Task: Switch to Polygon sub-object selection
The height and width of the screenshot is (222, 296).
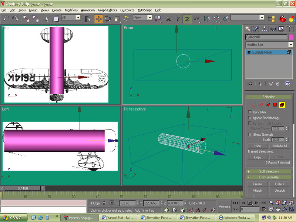Action: coord(275,105)
